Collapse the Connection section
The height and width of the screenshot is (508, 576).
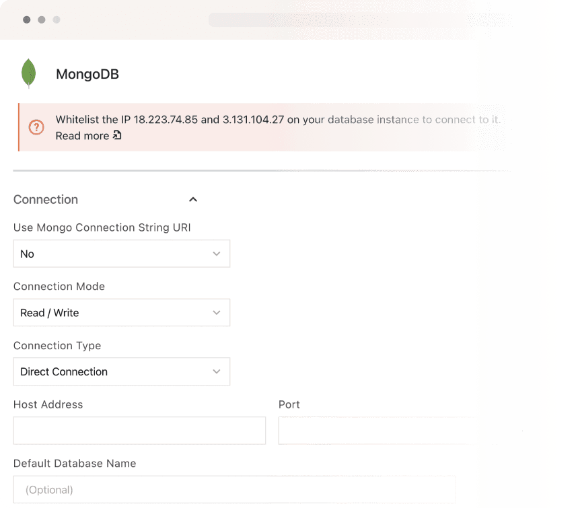coord(193,199)
